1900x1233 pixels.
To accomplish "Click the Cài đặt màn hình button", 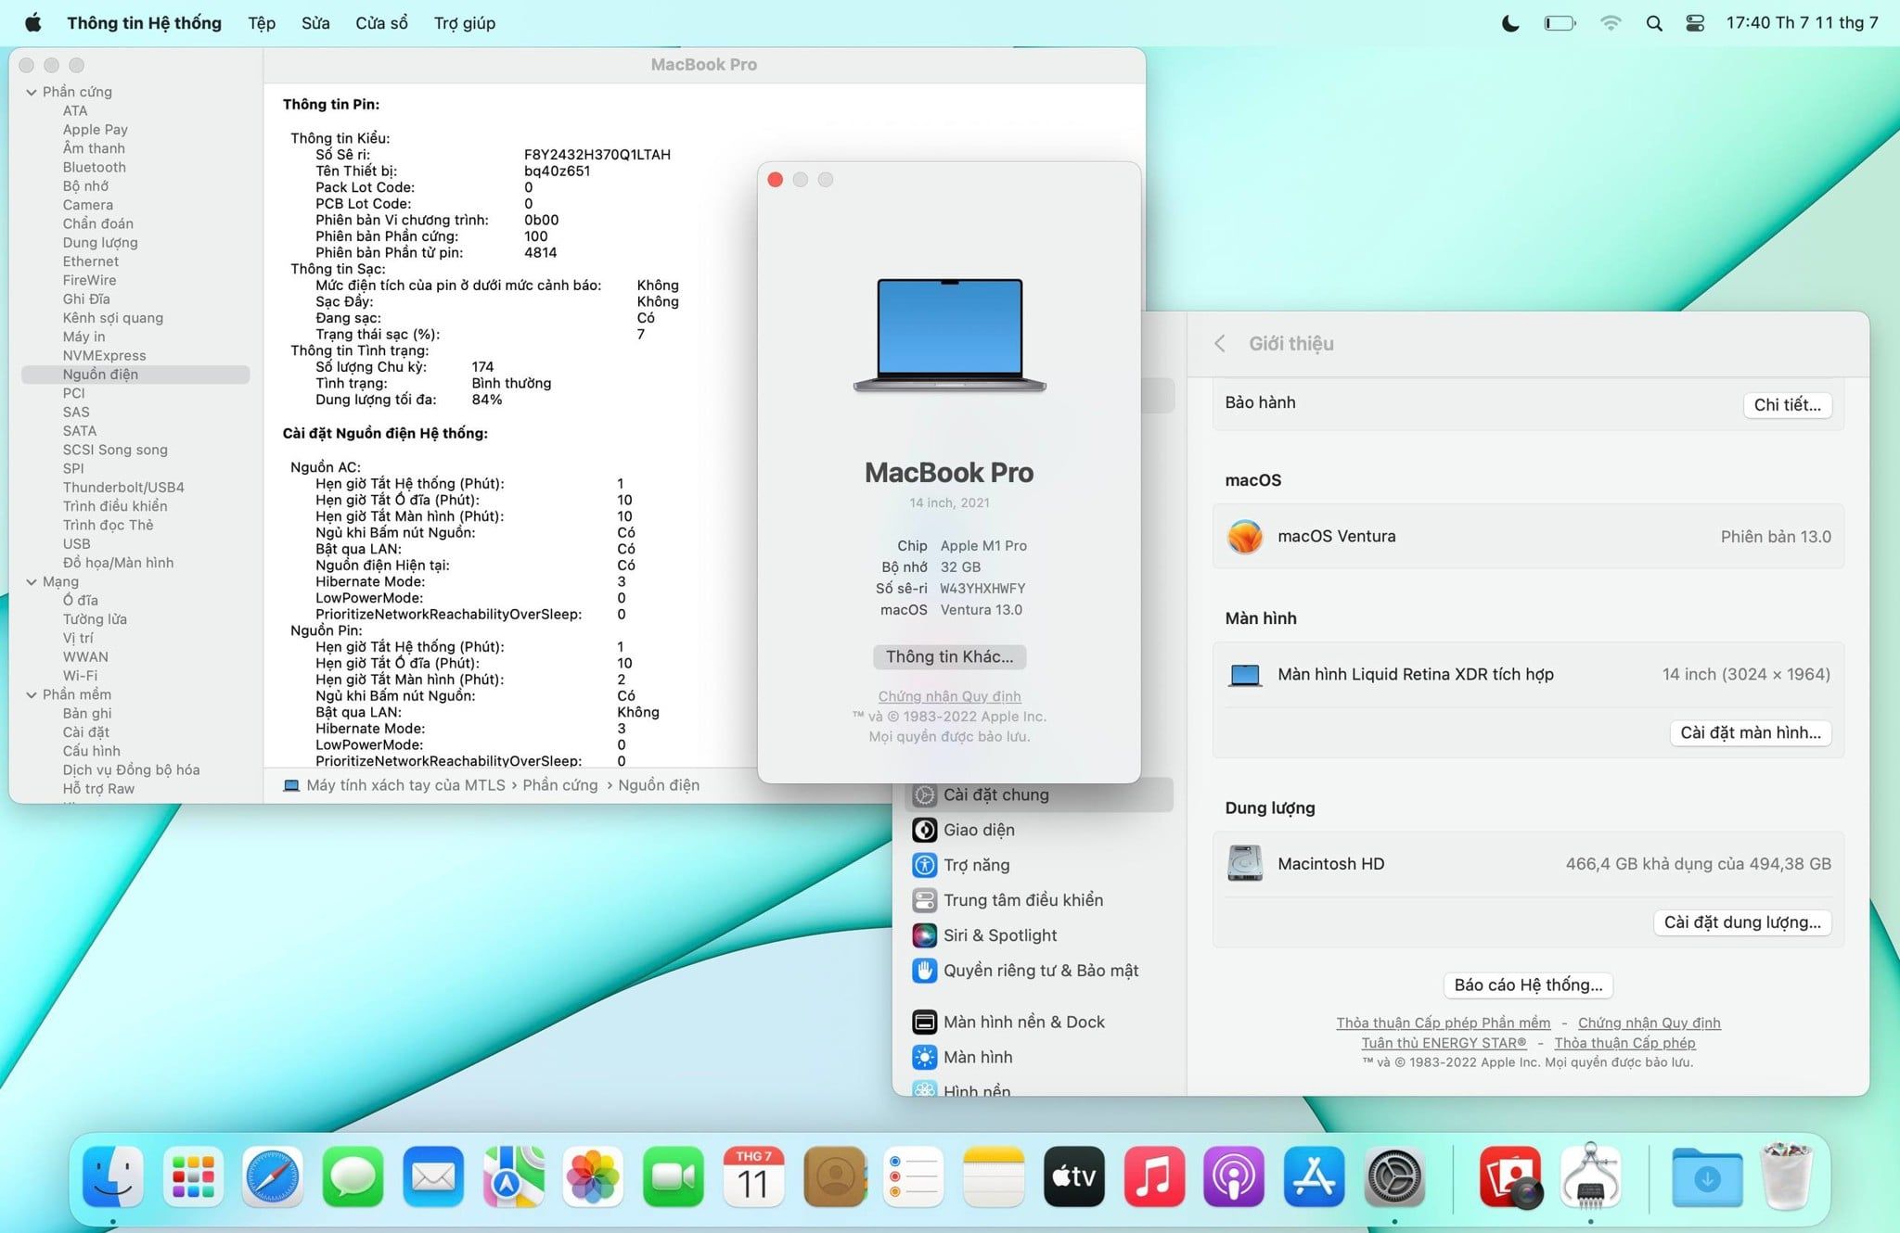I will (x=1751, y=732).
